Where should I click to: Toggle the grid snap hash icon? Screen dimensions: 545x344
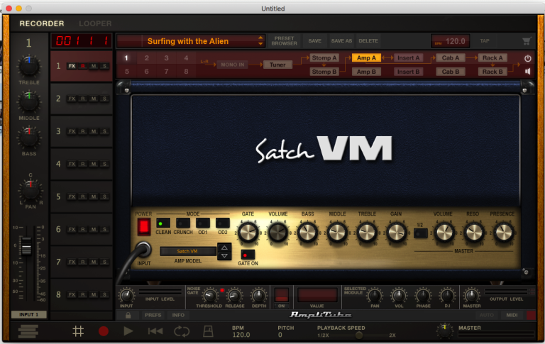pos(78,331)
